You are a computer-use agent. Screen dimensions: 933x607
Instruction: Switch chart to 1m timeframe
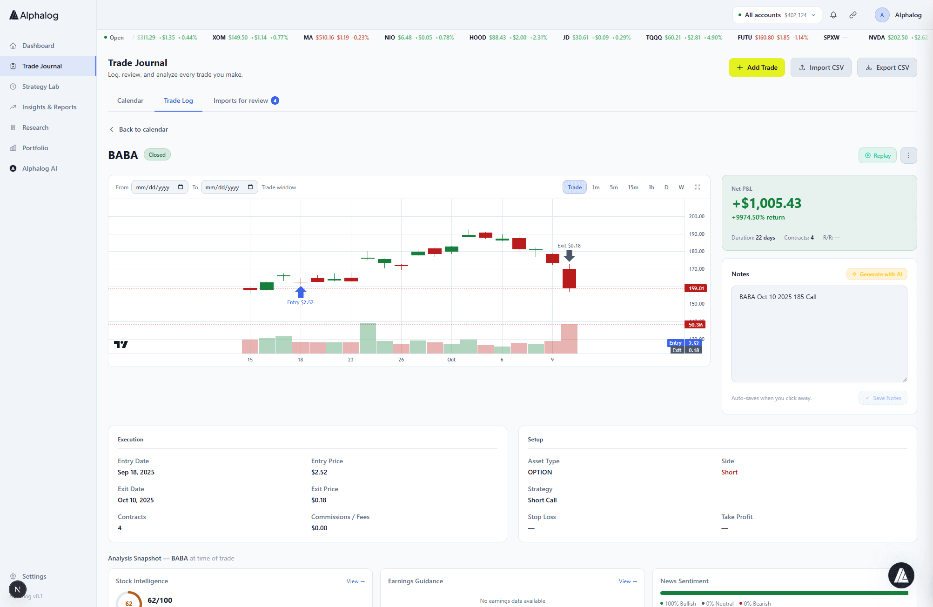tap(596, 187)
